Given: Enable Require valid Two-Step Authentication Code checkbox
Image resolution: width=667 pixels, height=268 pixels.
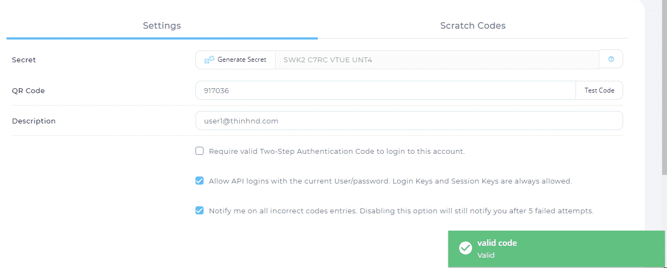Looking at the screenshot, I should [x=200, y=151].
